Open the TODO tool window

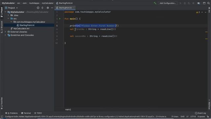pyautogui.click(x=38, y=113)
